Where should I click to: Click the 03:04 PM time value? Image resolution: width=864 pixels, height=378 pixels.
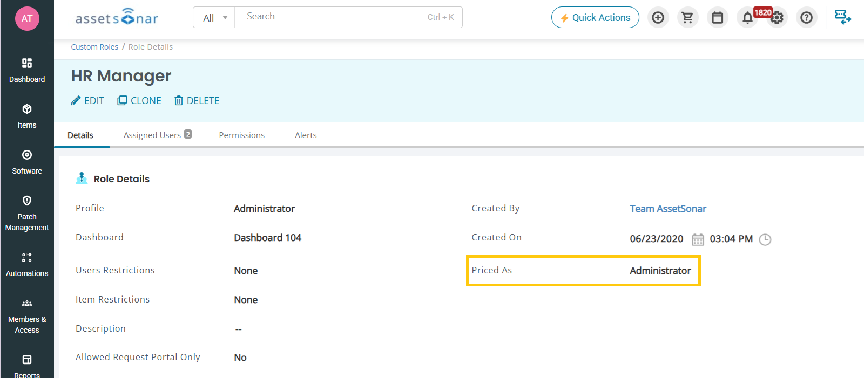(x=731, y=239)
